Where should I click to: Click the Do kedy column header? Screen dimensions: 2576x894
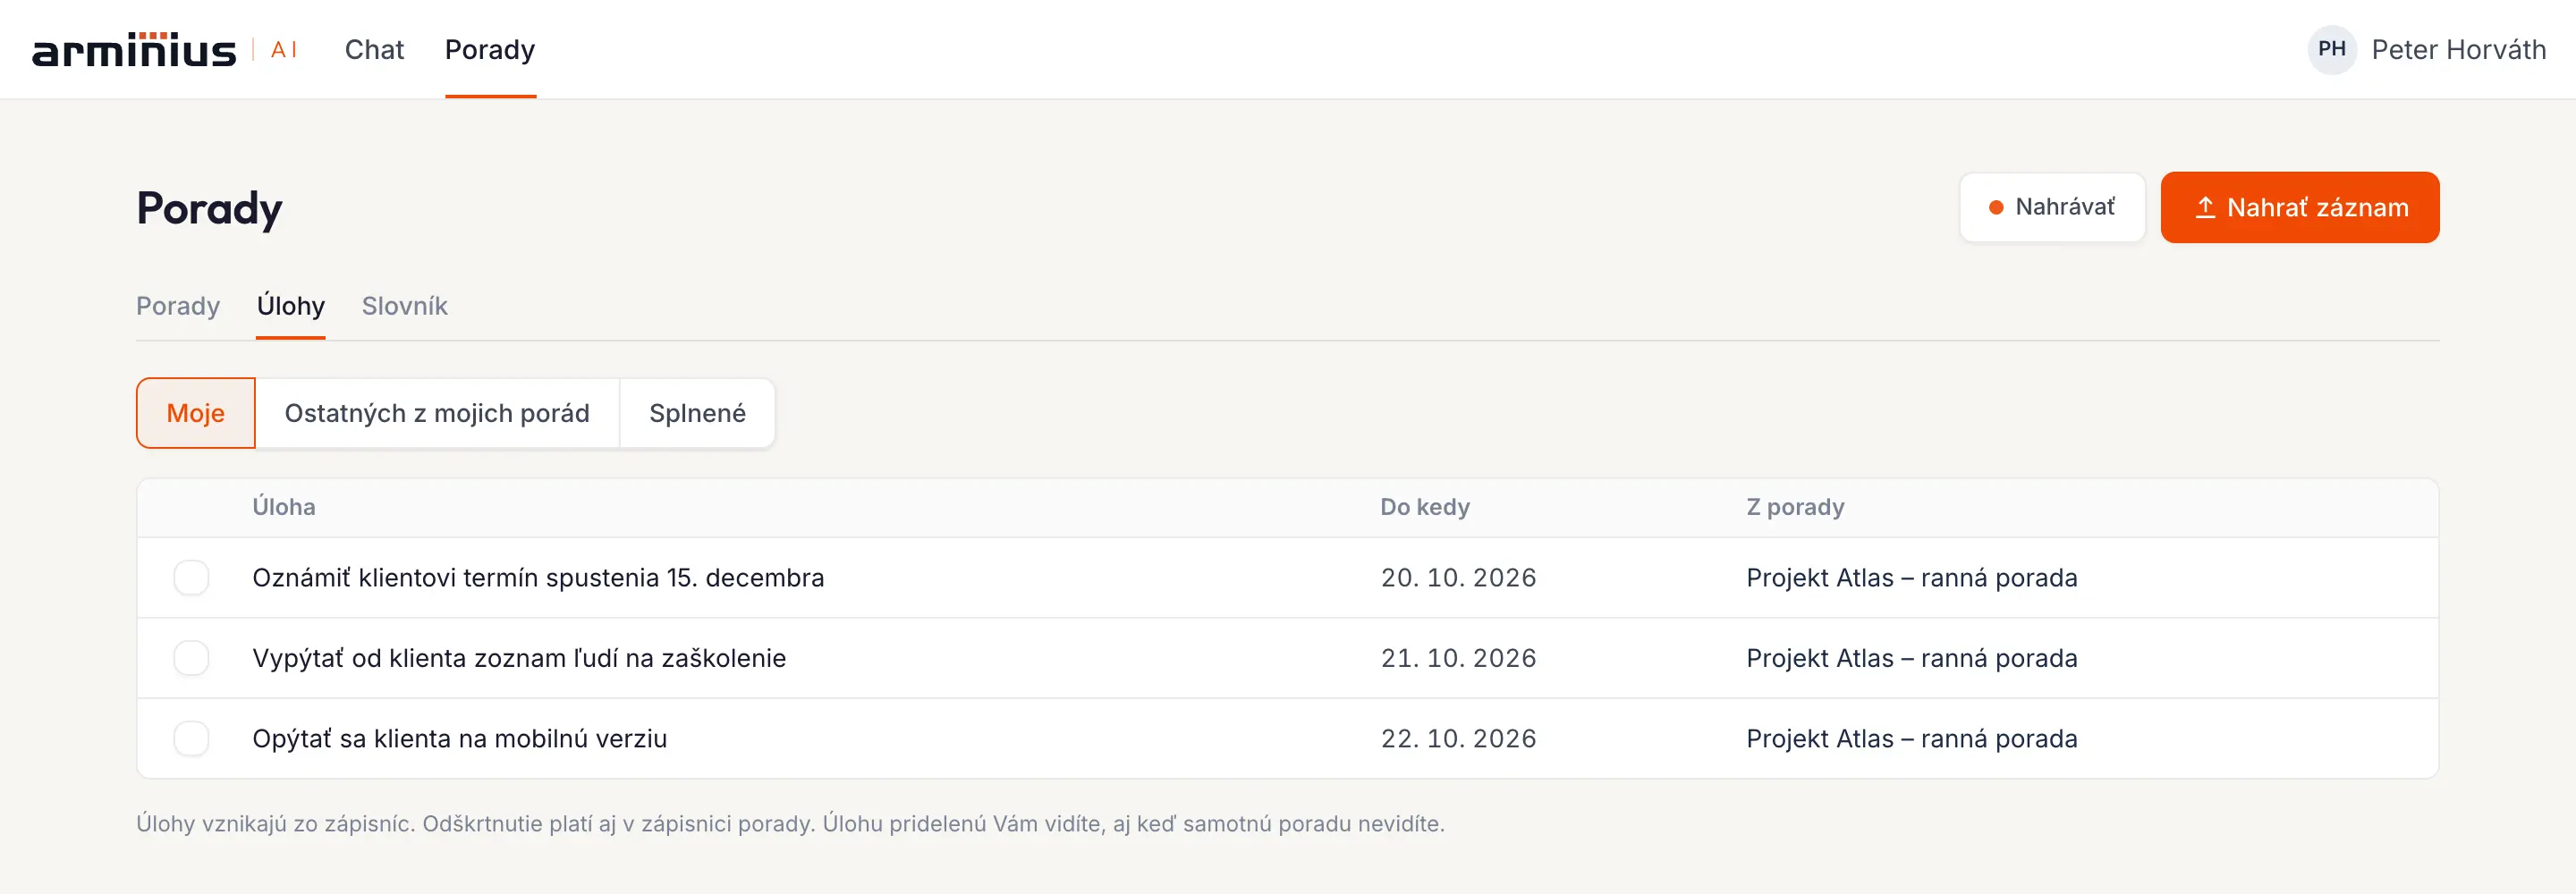point(1425,507)
